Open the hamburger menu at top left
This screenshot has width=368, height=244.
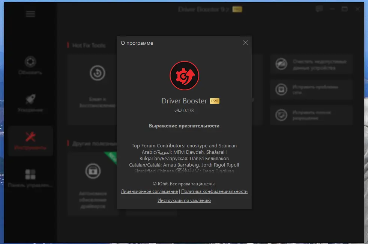click(30, 14)
